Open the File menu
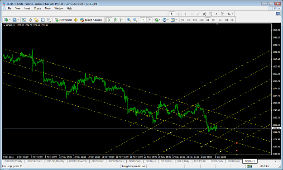 (x=10, y=8)
